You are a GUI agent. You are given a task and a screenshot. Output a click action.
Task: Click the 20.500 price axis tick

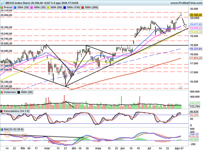coord(194,9)
